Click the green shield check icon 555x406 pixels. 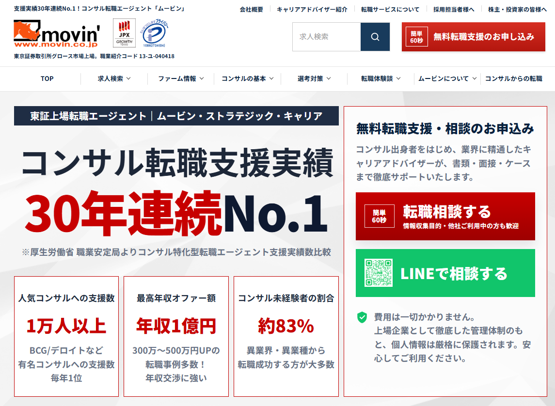(x=362, y=317)
